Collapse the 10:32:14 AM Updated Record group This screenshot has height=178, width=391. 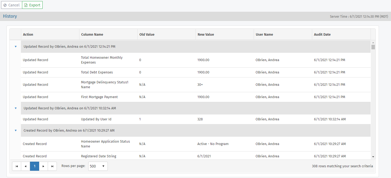pyautogui.click(x=16, y=108)
